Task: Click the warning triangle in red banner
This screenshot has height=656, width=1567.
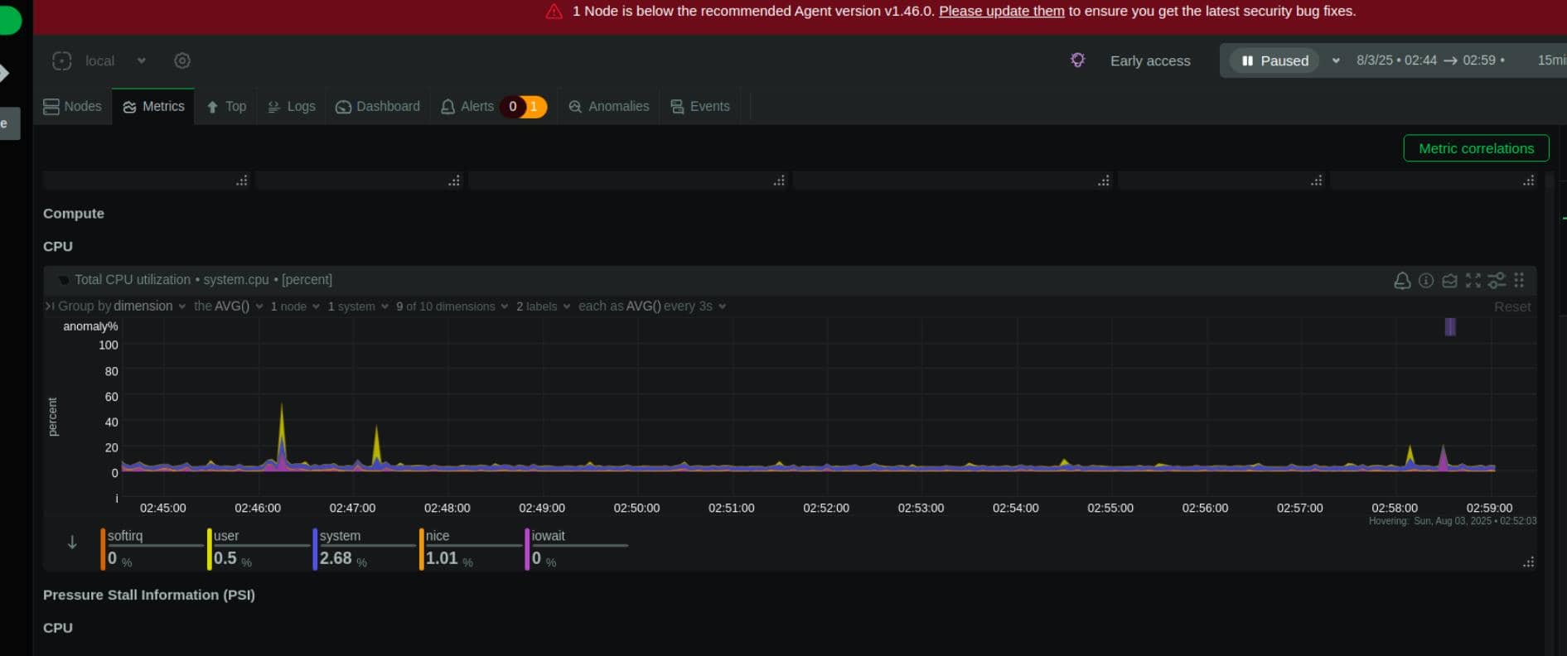Action: tap(554, 12)
